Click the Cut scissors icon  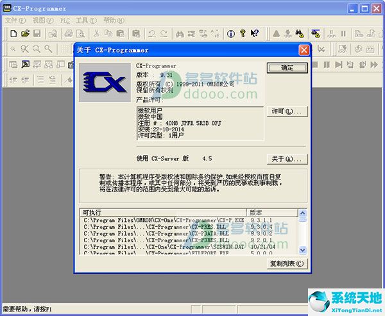[96, 33]
